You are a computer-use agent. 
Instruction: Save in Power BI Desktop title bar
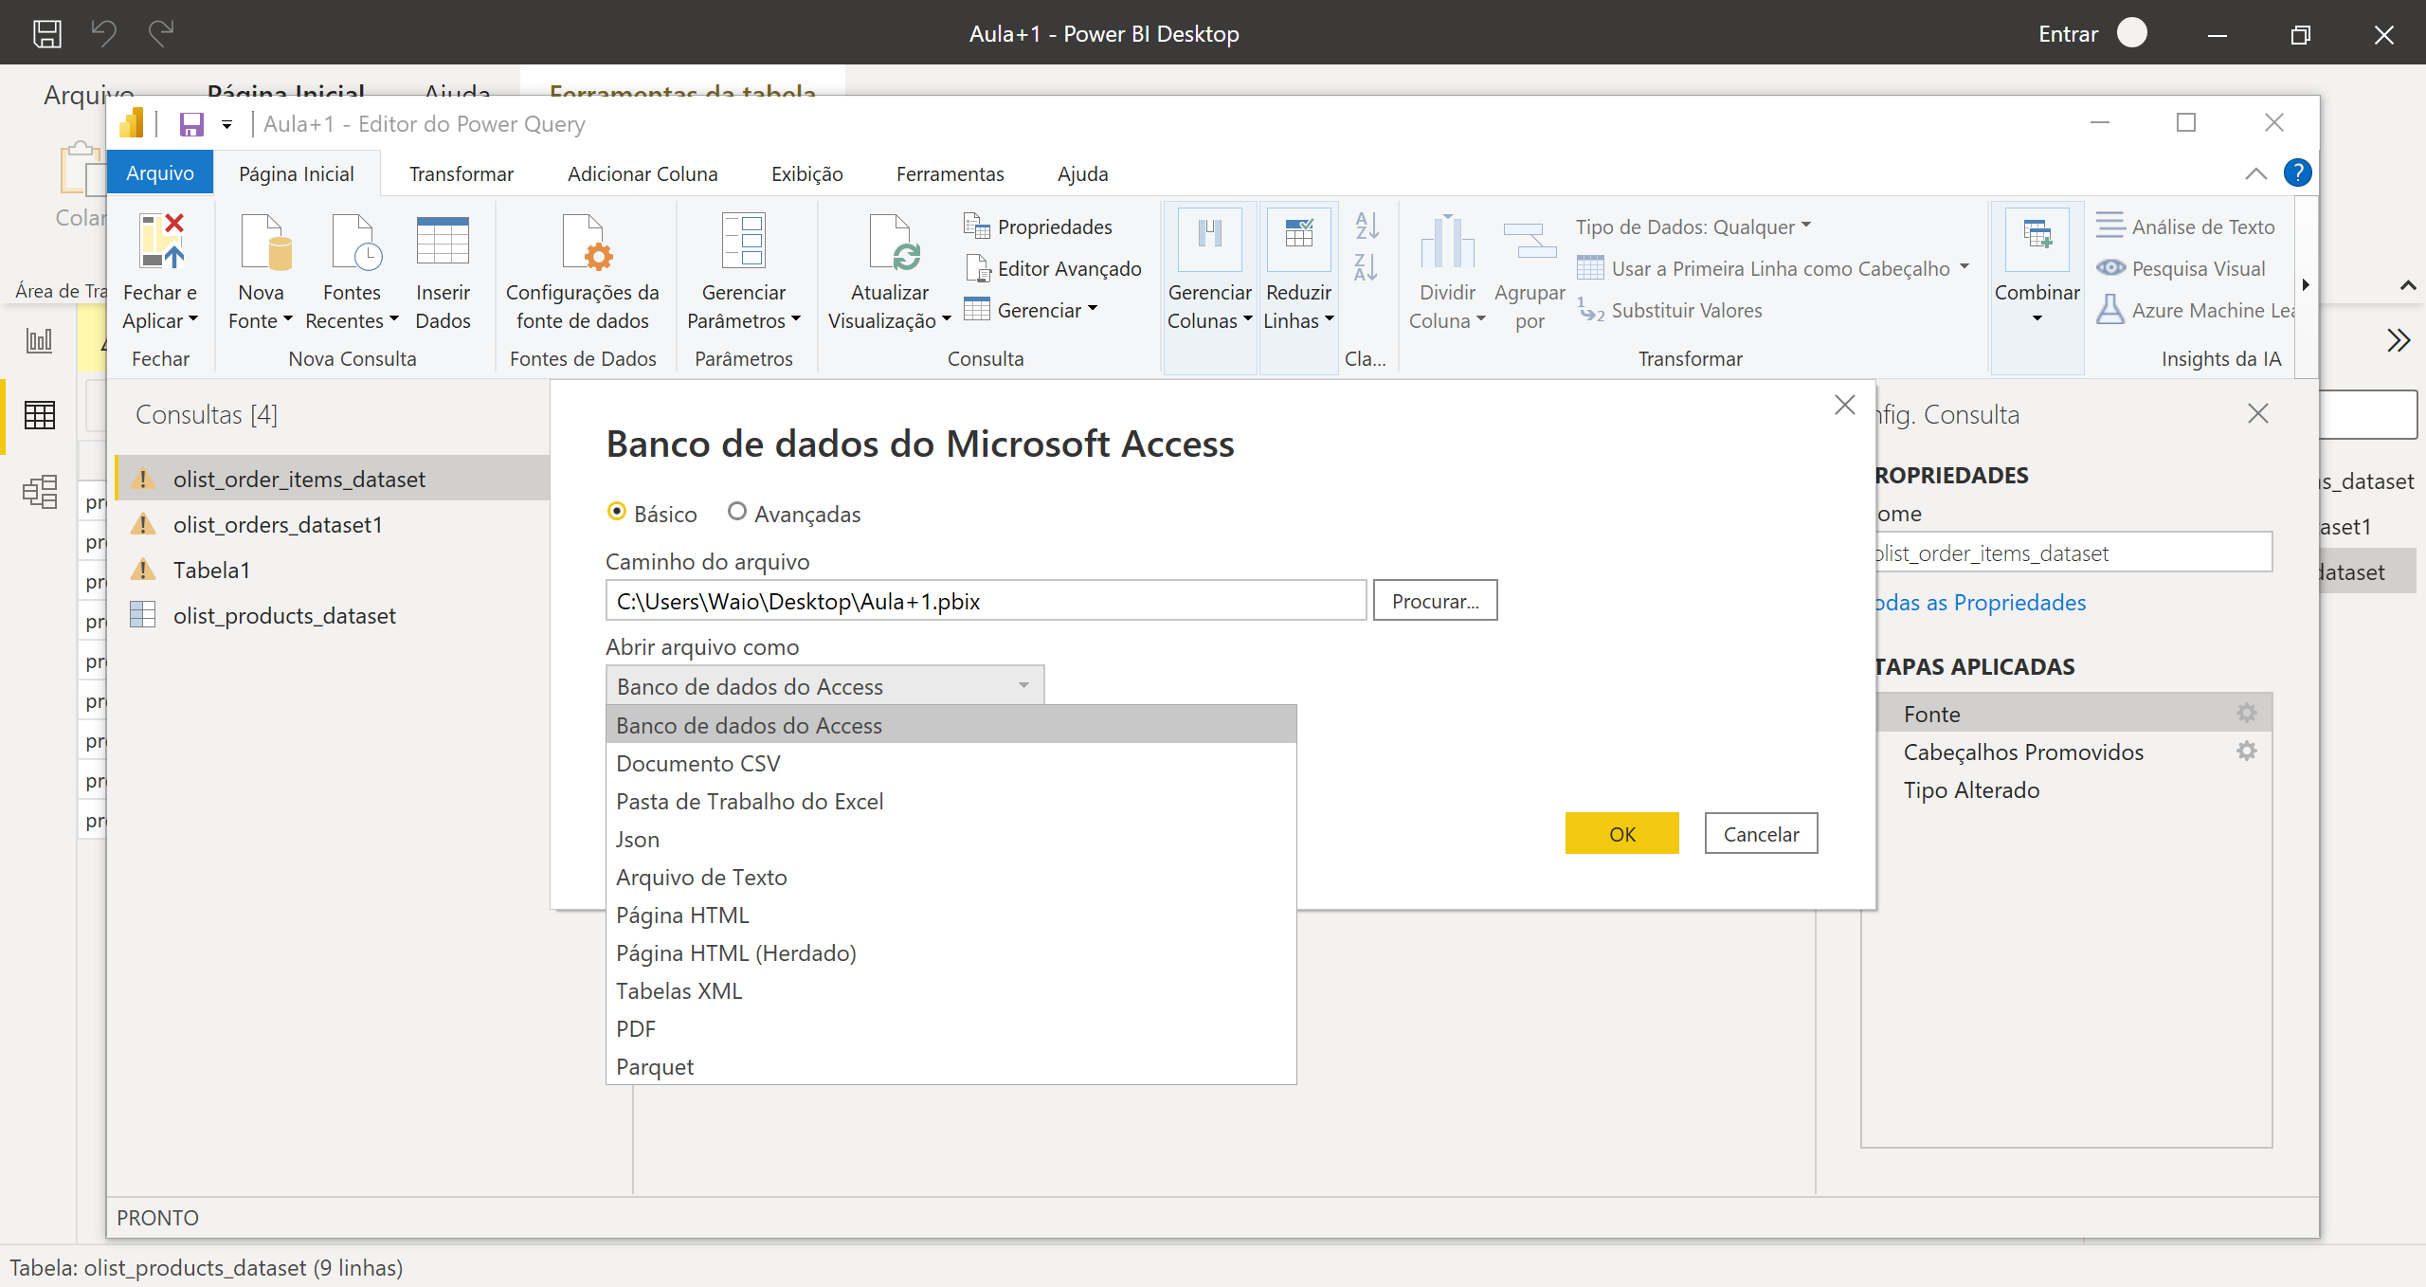pyautogui.click(x=47, y=34)
